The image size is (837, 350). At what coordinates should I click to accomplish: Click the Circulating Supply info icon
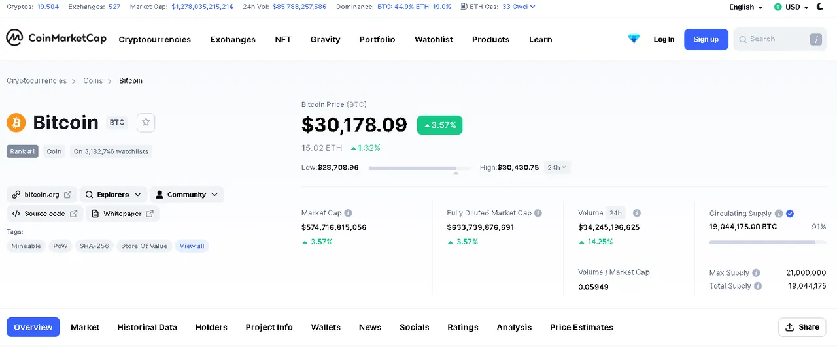click(x=779, y=214)
